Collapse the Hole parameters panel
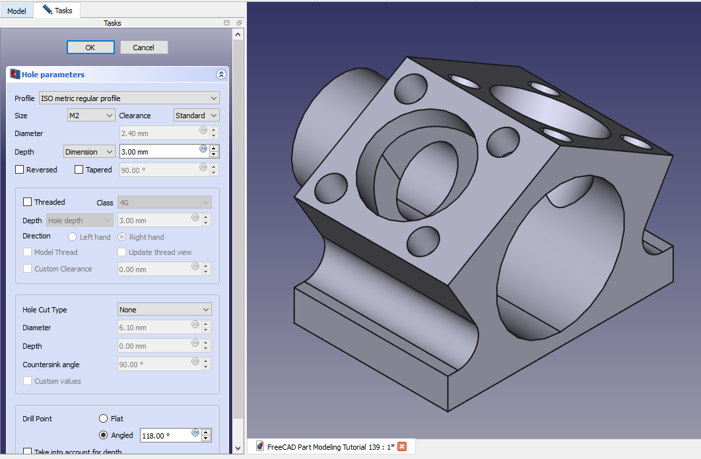Screen dimensions: 701x459 220,75
